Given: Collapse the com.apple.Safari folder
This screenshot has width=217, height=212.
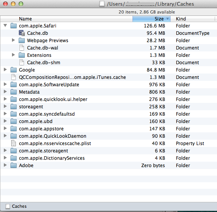Looking at the screenshot, I should (x=5, y=26).
